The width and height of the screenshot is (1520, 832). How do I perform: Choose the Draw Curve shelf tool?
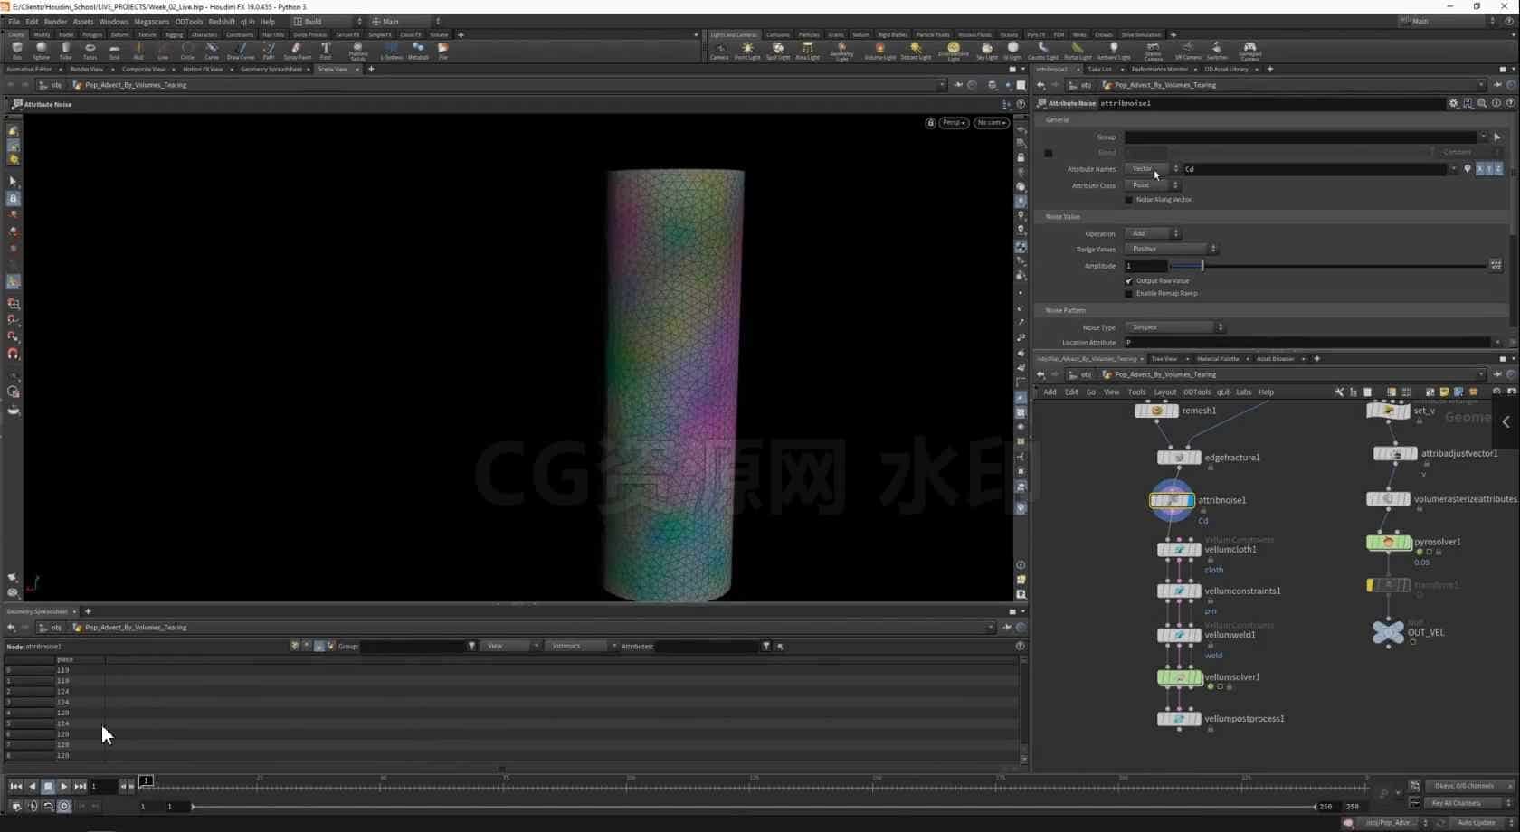241,51
